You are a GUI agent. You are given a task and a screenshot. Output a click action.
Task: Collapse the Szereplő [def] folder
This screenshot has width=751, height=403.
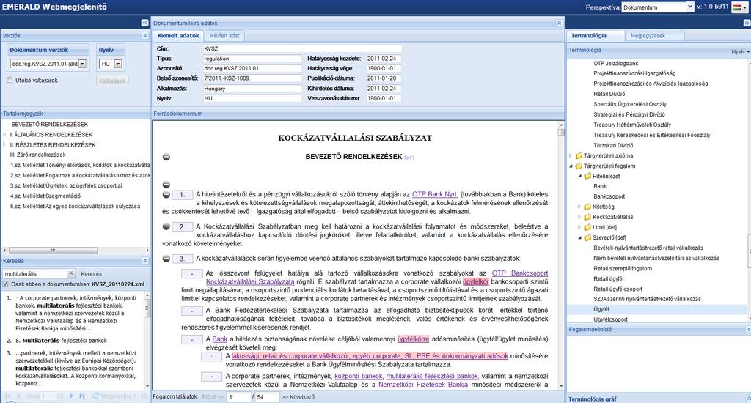click(579, 237)
